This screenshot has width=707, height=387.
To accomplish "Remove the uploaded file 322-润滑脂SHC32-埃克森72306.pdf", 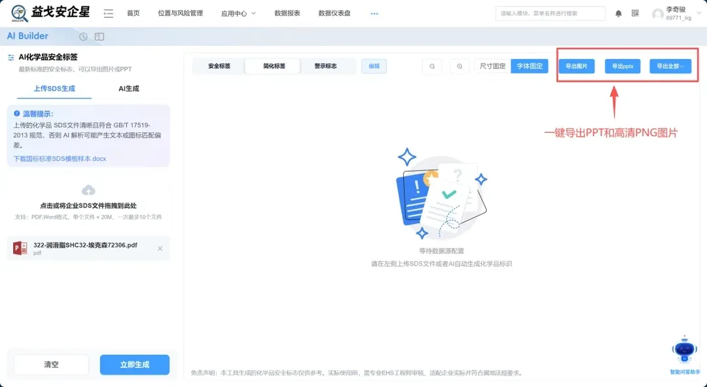I will pyautogui.click(x=160, y=249).
